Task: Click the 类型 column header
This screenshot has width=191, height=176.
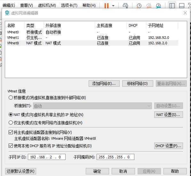Action: 34,25
